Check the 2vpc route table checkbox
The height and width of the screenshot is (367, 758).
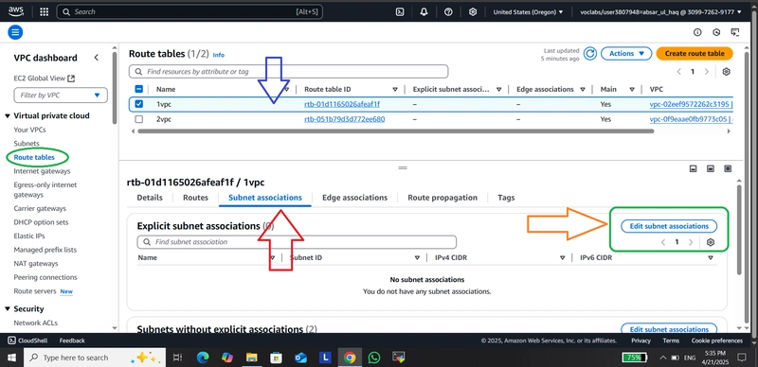138,119
